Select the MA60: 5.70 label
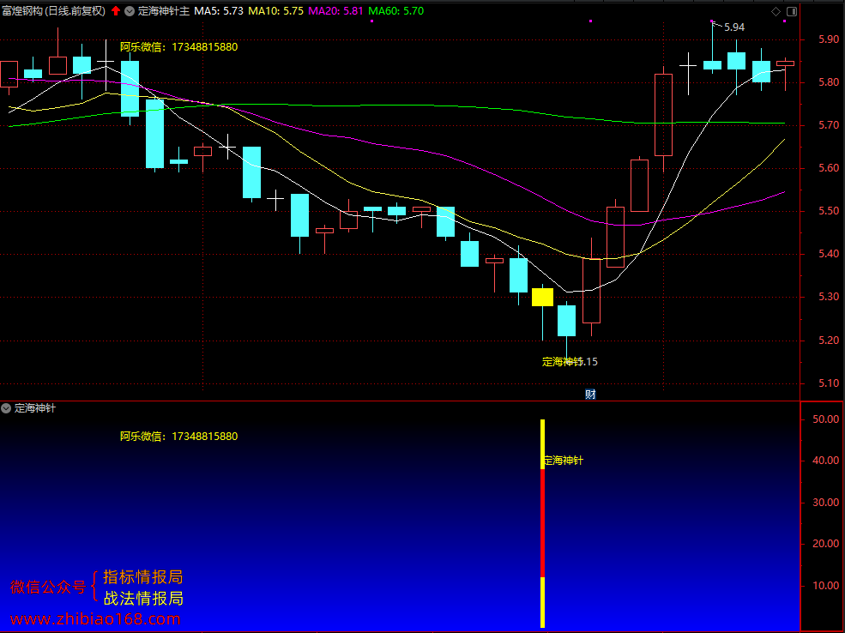 point(396,11)
